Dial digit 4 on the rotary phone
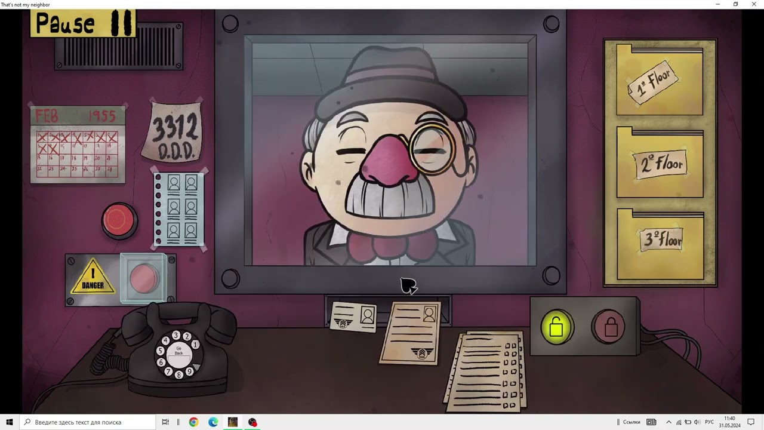764x430 pixels. (x=165, y=340)
